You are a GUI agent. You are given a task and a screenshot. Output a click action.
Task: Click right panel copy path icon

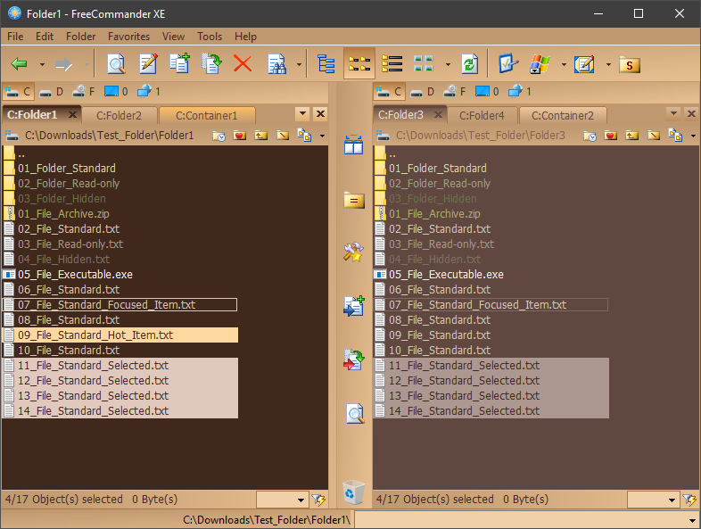click(x=675, y=135)
